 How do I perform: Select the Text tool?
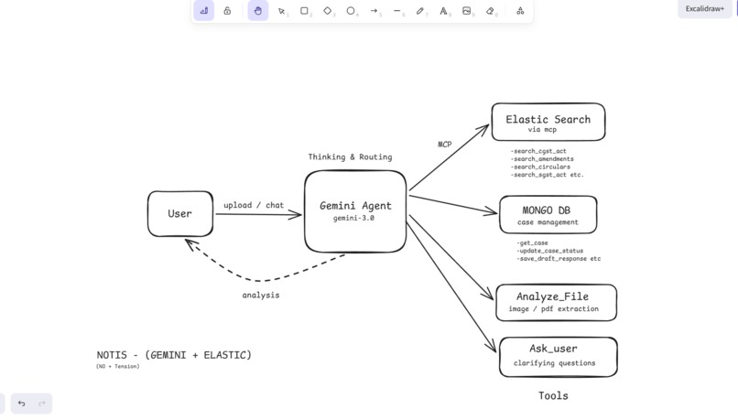coord(443,11)
